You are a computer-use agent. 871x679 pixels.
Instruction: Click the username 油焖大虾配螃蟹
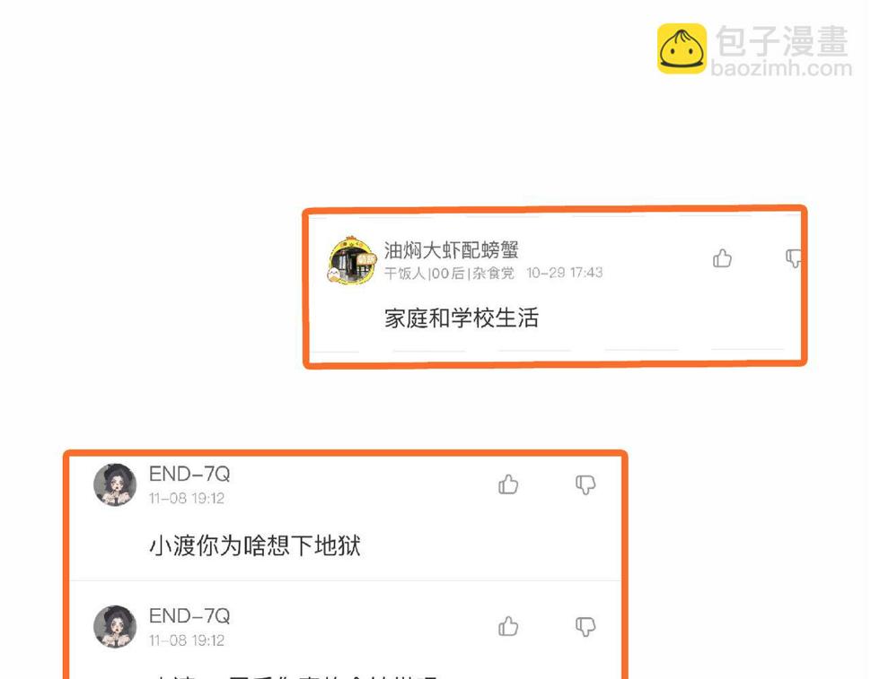point(451,250)
